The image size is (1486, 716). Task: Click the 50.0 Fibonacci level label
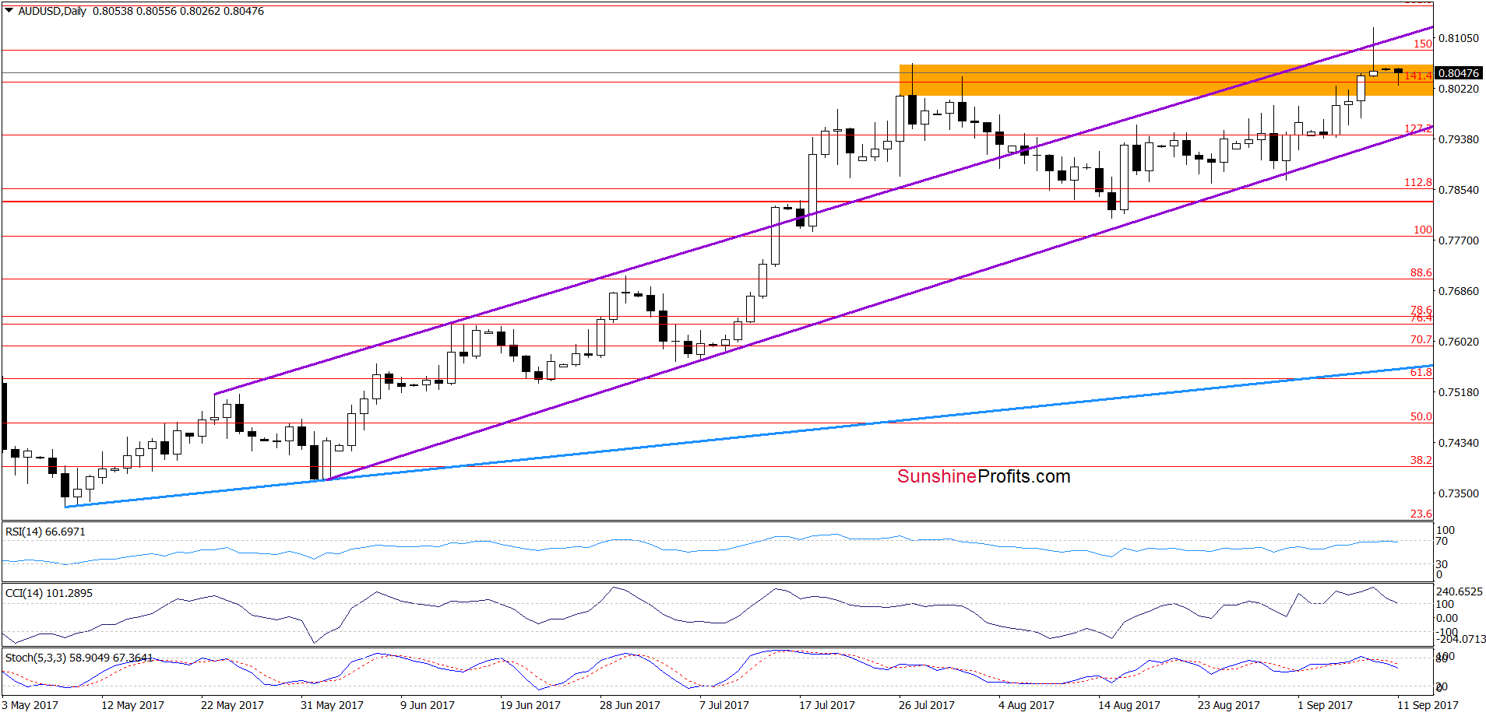pyautogui.click(x=1421, y=416)
